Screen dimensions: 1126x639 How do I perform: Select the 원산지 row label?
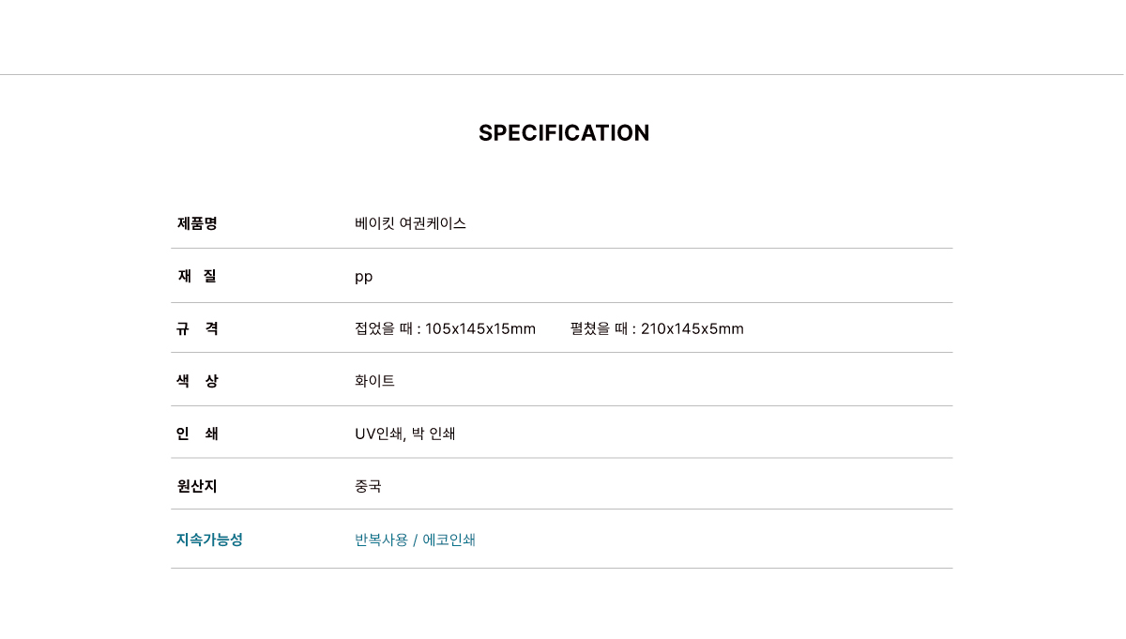197,486
